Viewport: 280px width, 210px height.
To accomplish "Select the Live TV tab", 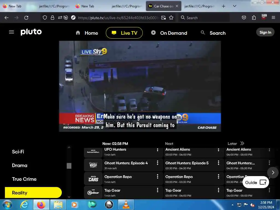I will [x=124, y=33].
